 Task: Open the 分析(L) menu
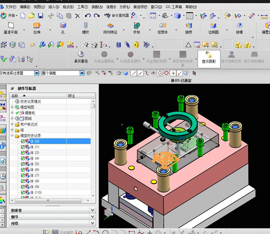coord(125,7)
